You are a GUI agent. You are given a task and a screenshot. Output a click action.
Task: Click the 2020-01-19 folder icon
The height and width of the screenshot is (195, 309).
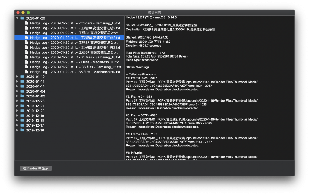[x=22, y=77]
